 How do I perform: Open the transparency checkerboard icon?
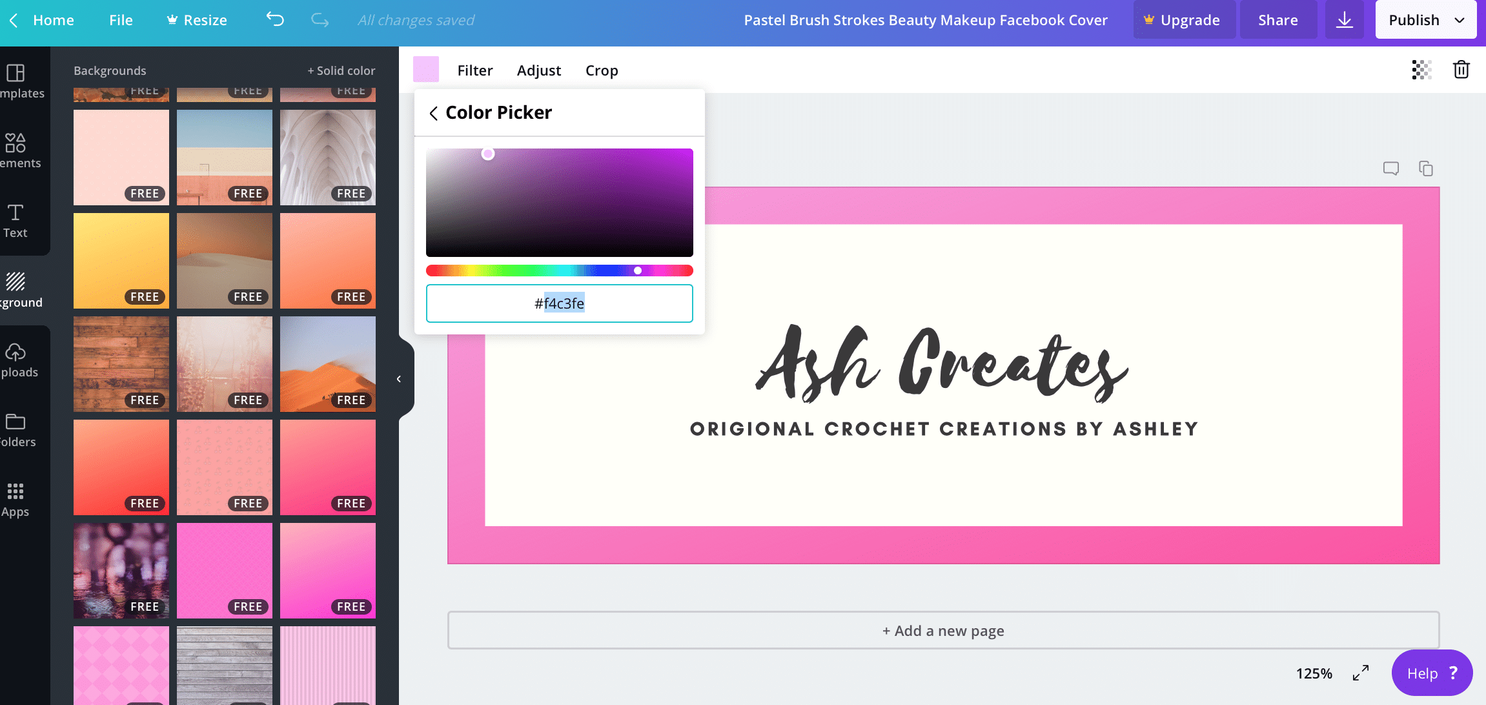[1421, 70]
